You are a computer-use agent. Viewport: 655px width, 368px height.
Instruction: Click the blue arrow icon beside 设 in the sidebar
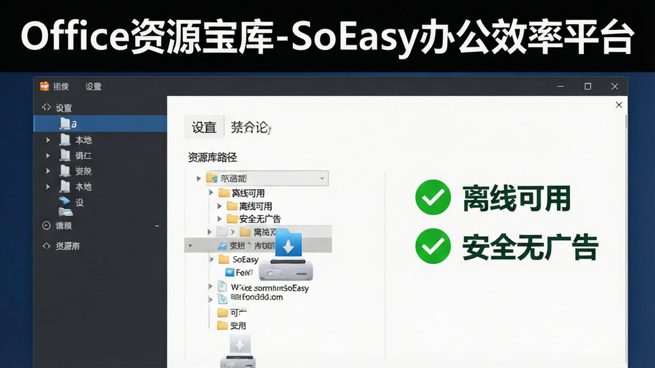click(65, 201)
